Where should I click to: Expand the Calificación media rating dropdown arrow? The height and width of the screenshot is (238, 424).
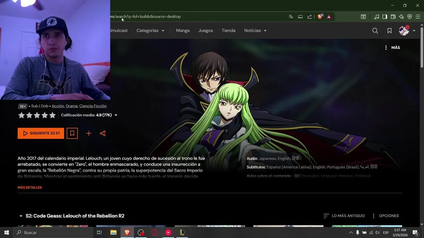coord(116,115)
